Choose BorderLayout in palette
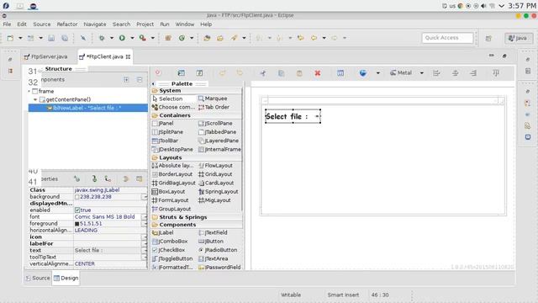This screenshot has height=303, width=538. point(171,174)
